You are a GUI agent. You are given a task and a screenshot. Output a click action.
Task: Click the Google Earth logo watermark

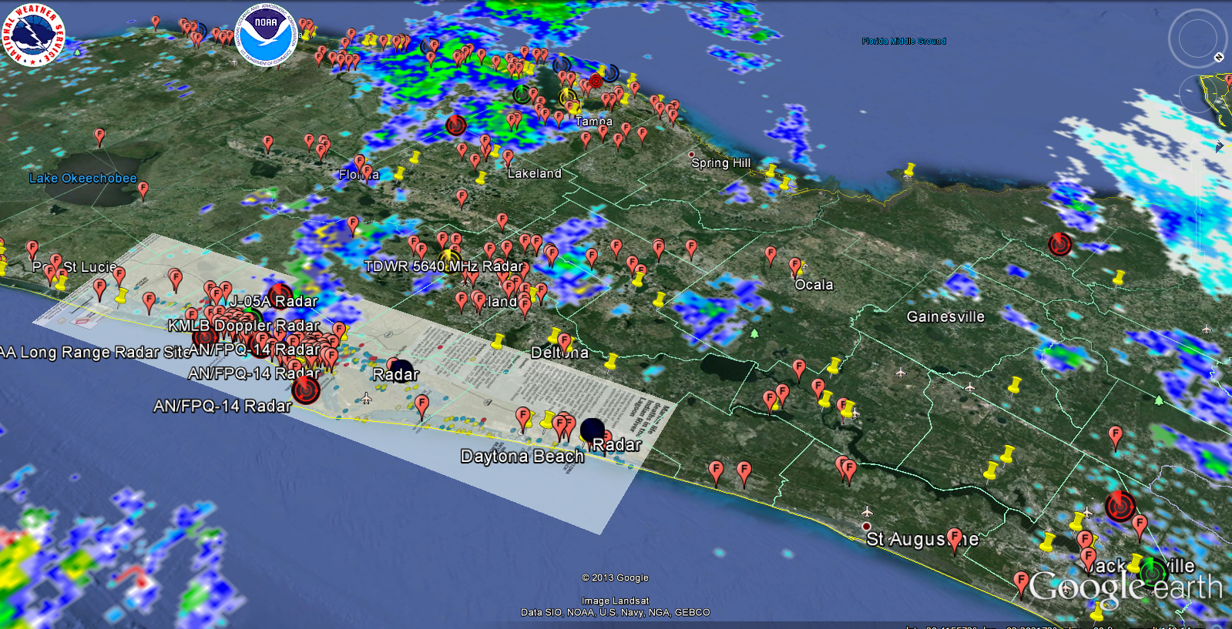coord(1125,587)
